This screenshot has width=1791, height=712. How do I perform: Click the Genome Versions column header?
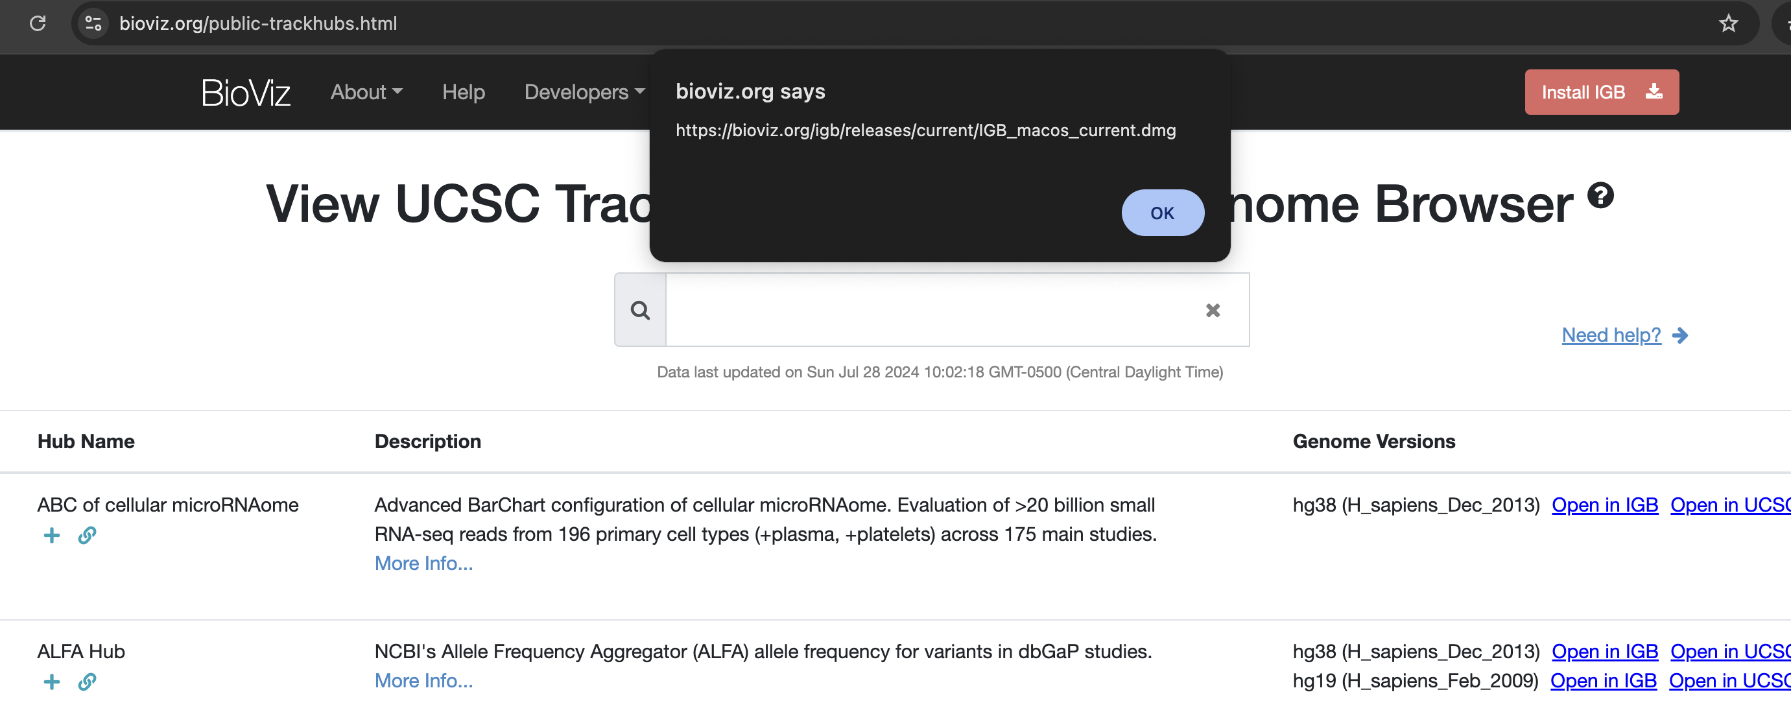coord(1374,442)
